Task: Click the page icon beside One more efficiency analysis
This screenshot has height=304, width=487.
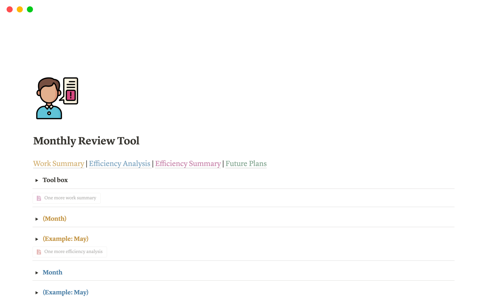Action: tap(39, 252)
